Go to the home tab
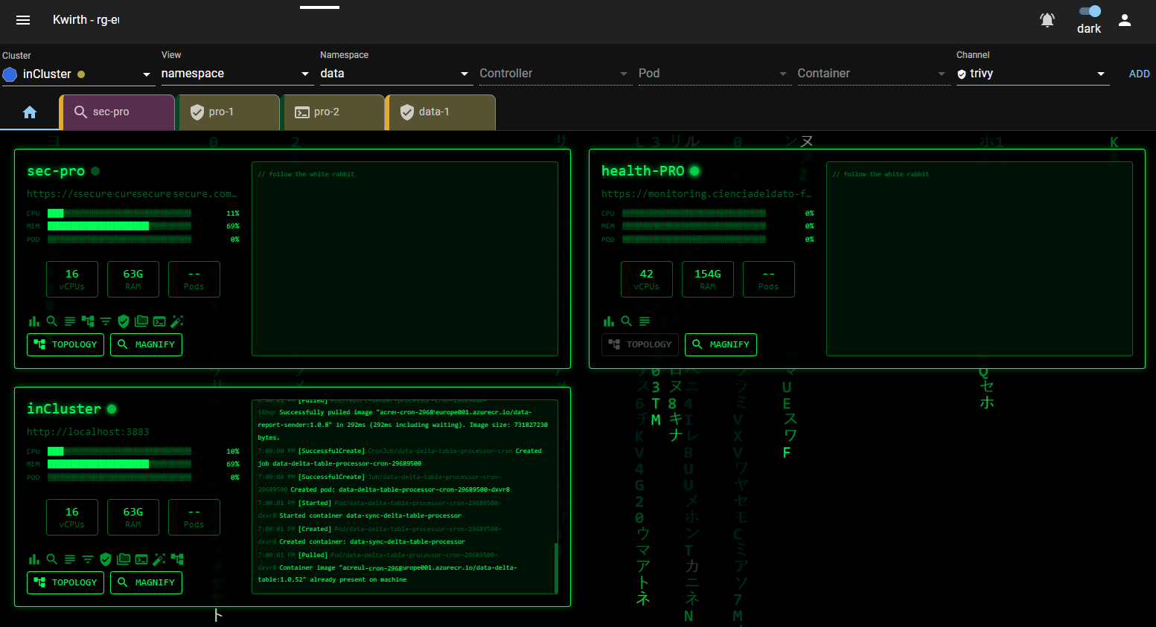Viewport: 1156px width, 627px height. (x=30, y=112)
